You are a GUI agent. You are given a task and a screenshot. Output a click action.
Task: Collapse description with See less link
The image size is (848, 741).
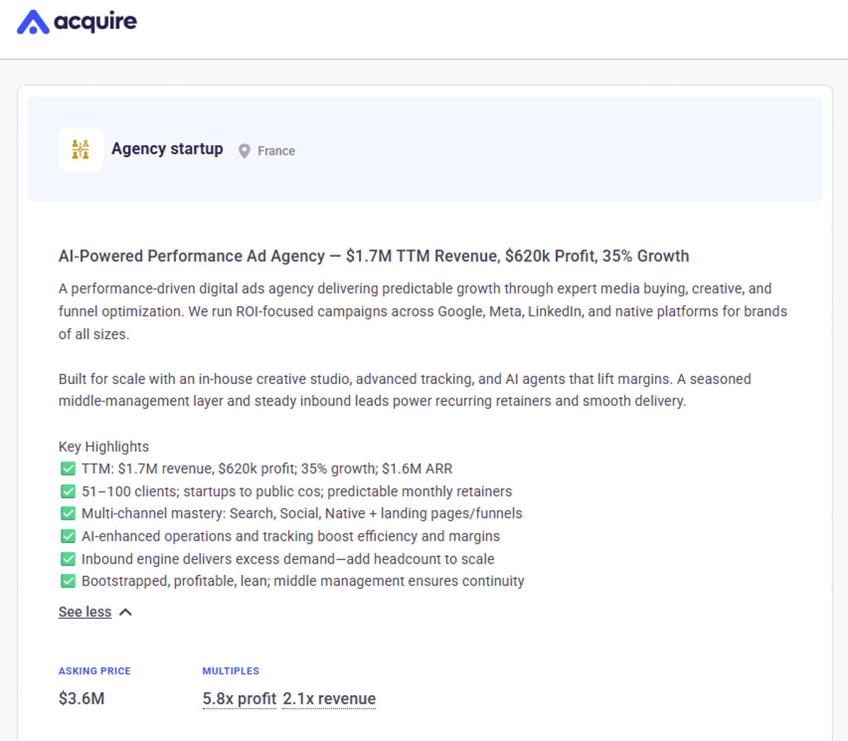click(x=85, y=612)
